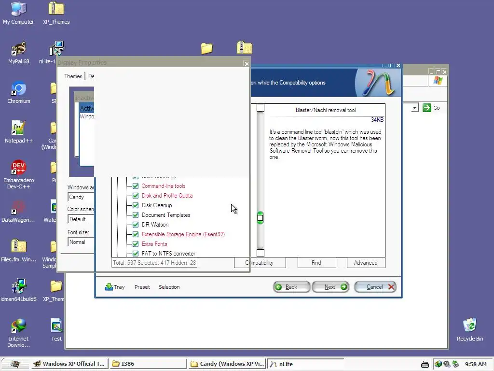Toggle the Disk Cleanup checkbox

[136, 205]
